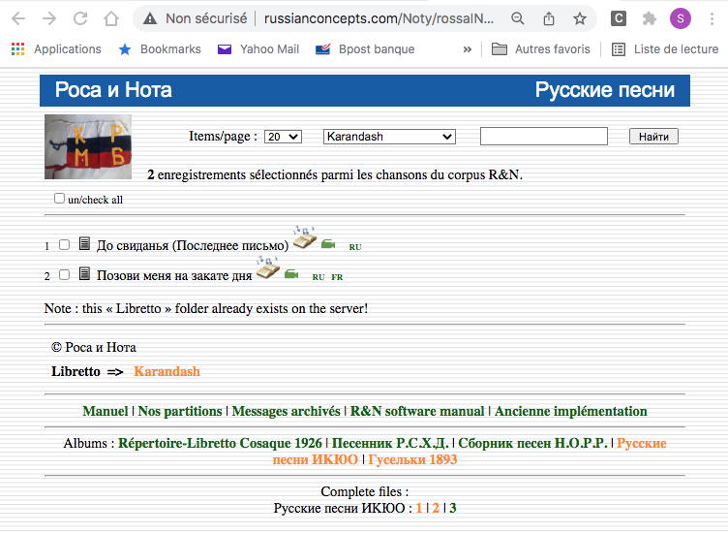Screen dimensions: 728x533
Task: Open the Bookmarks star shortcut
Action: click(160, 49)
